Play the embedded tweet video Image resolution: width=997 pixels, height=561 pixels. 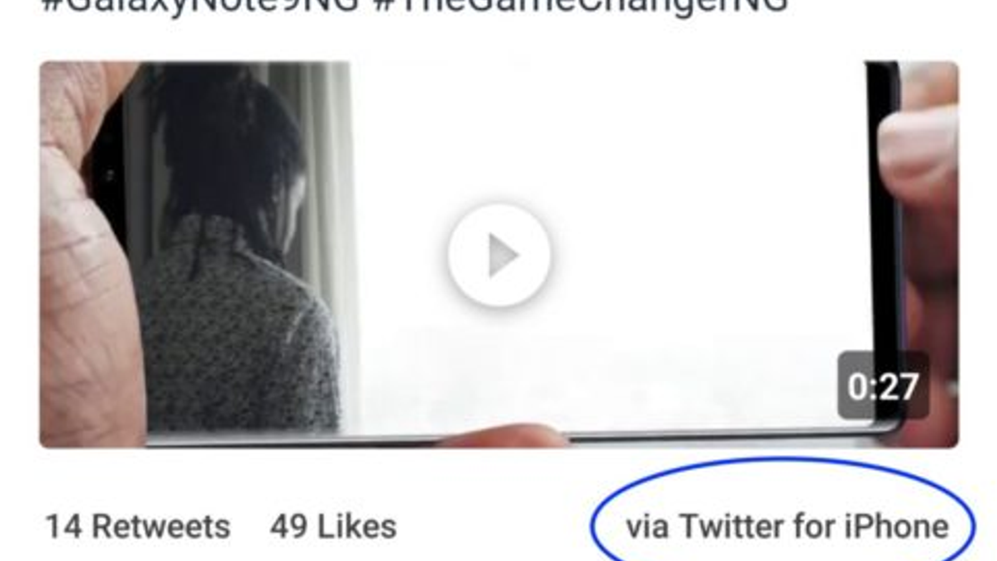pos(499,254)
